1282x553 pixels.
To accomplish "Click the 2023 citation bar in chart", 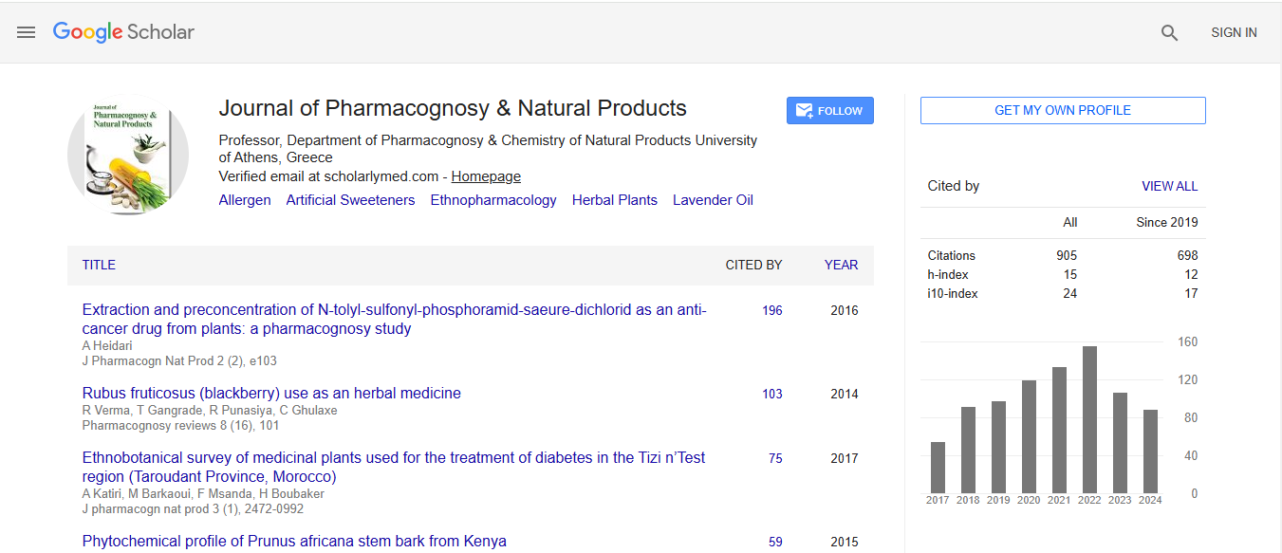I will click(x=1120, y=443).
